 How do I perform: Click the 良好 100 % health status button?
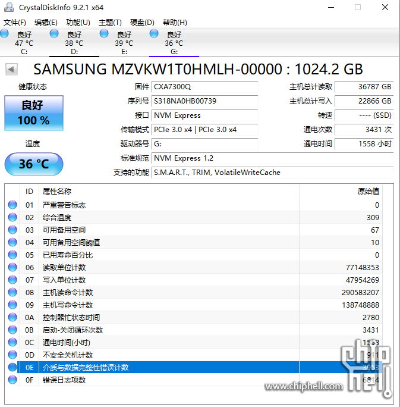(x=34, y=113)
